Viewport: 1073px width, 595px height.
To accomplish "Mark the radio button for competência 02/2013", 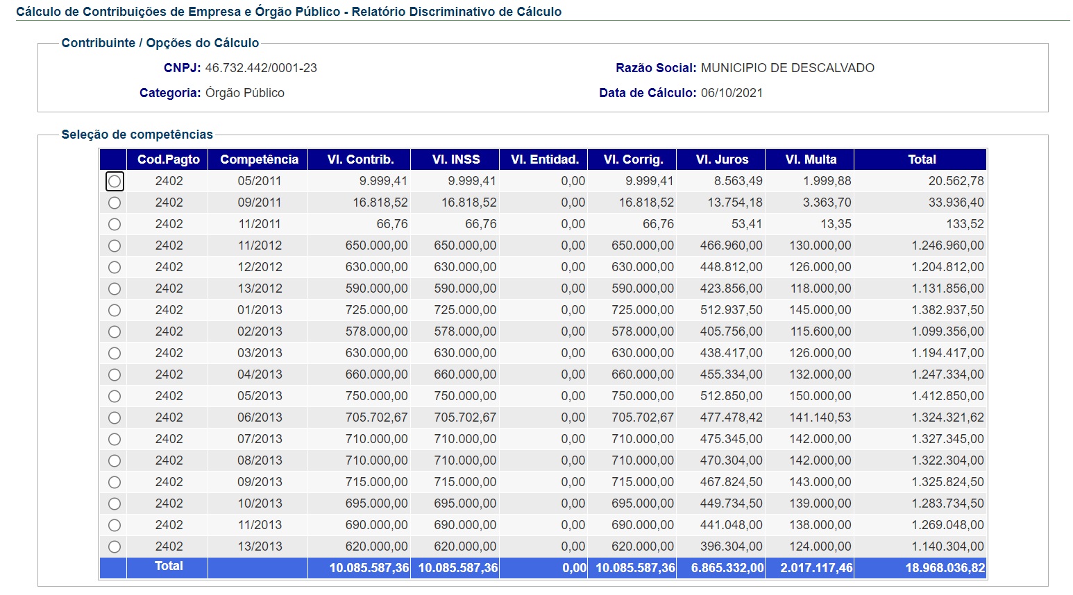I will click(115, 332).
